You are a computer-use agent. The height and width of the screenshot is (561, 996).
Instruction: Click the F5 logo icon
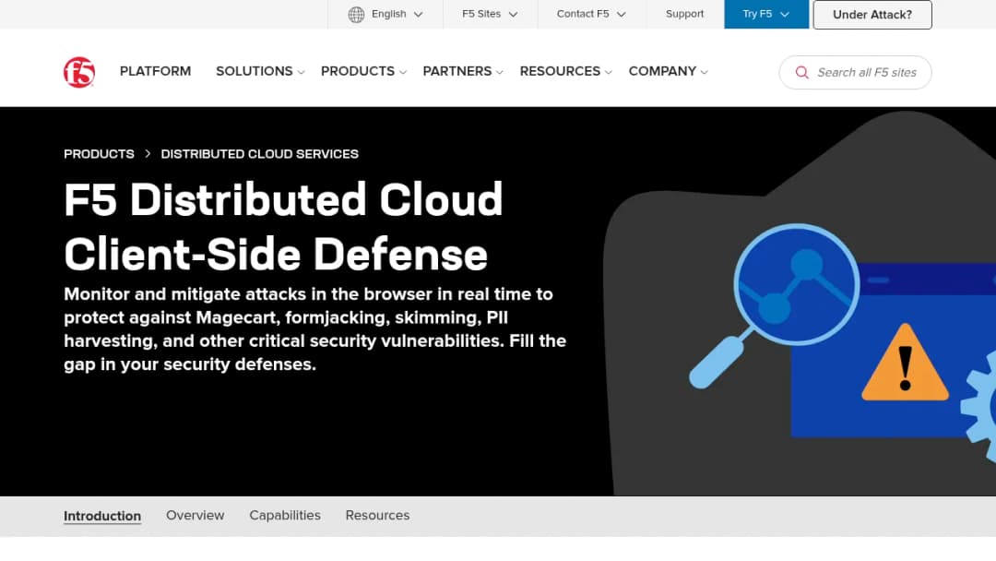(79, 72)
